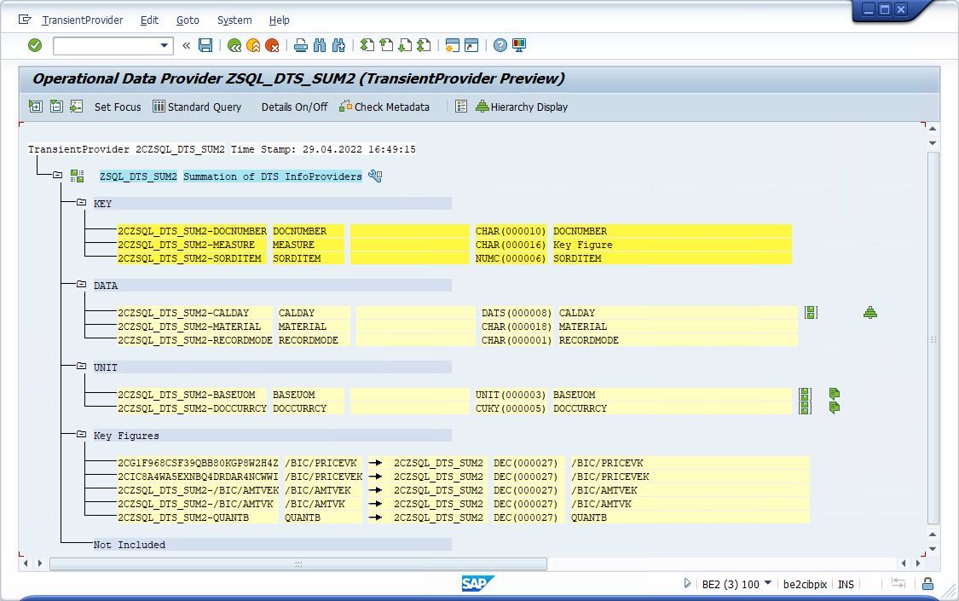
Task: Open the Goto menu
Action: point(188,20)
